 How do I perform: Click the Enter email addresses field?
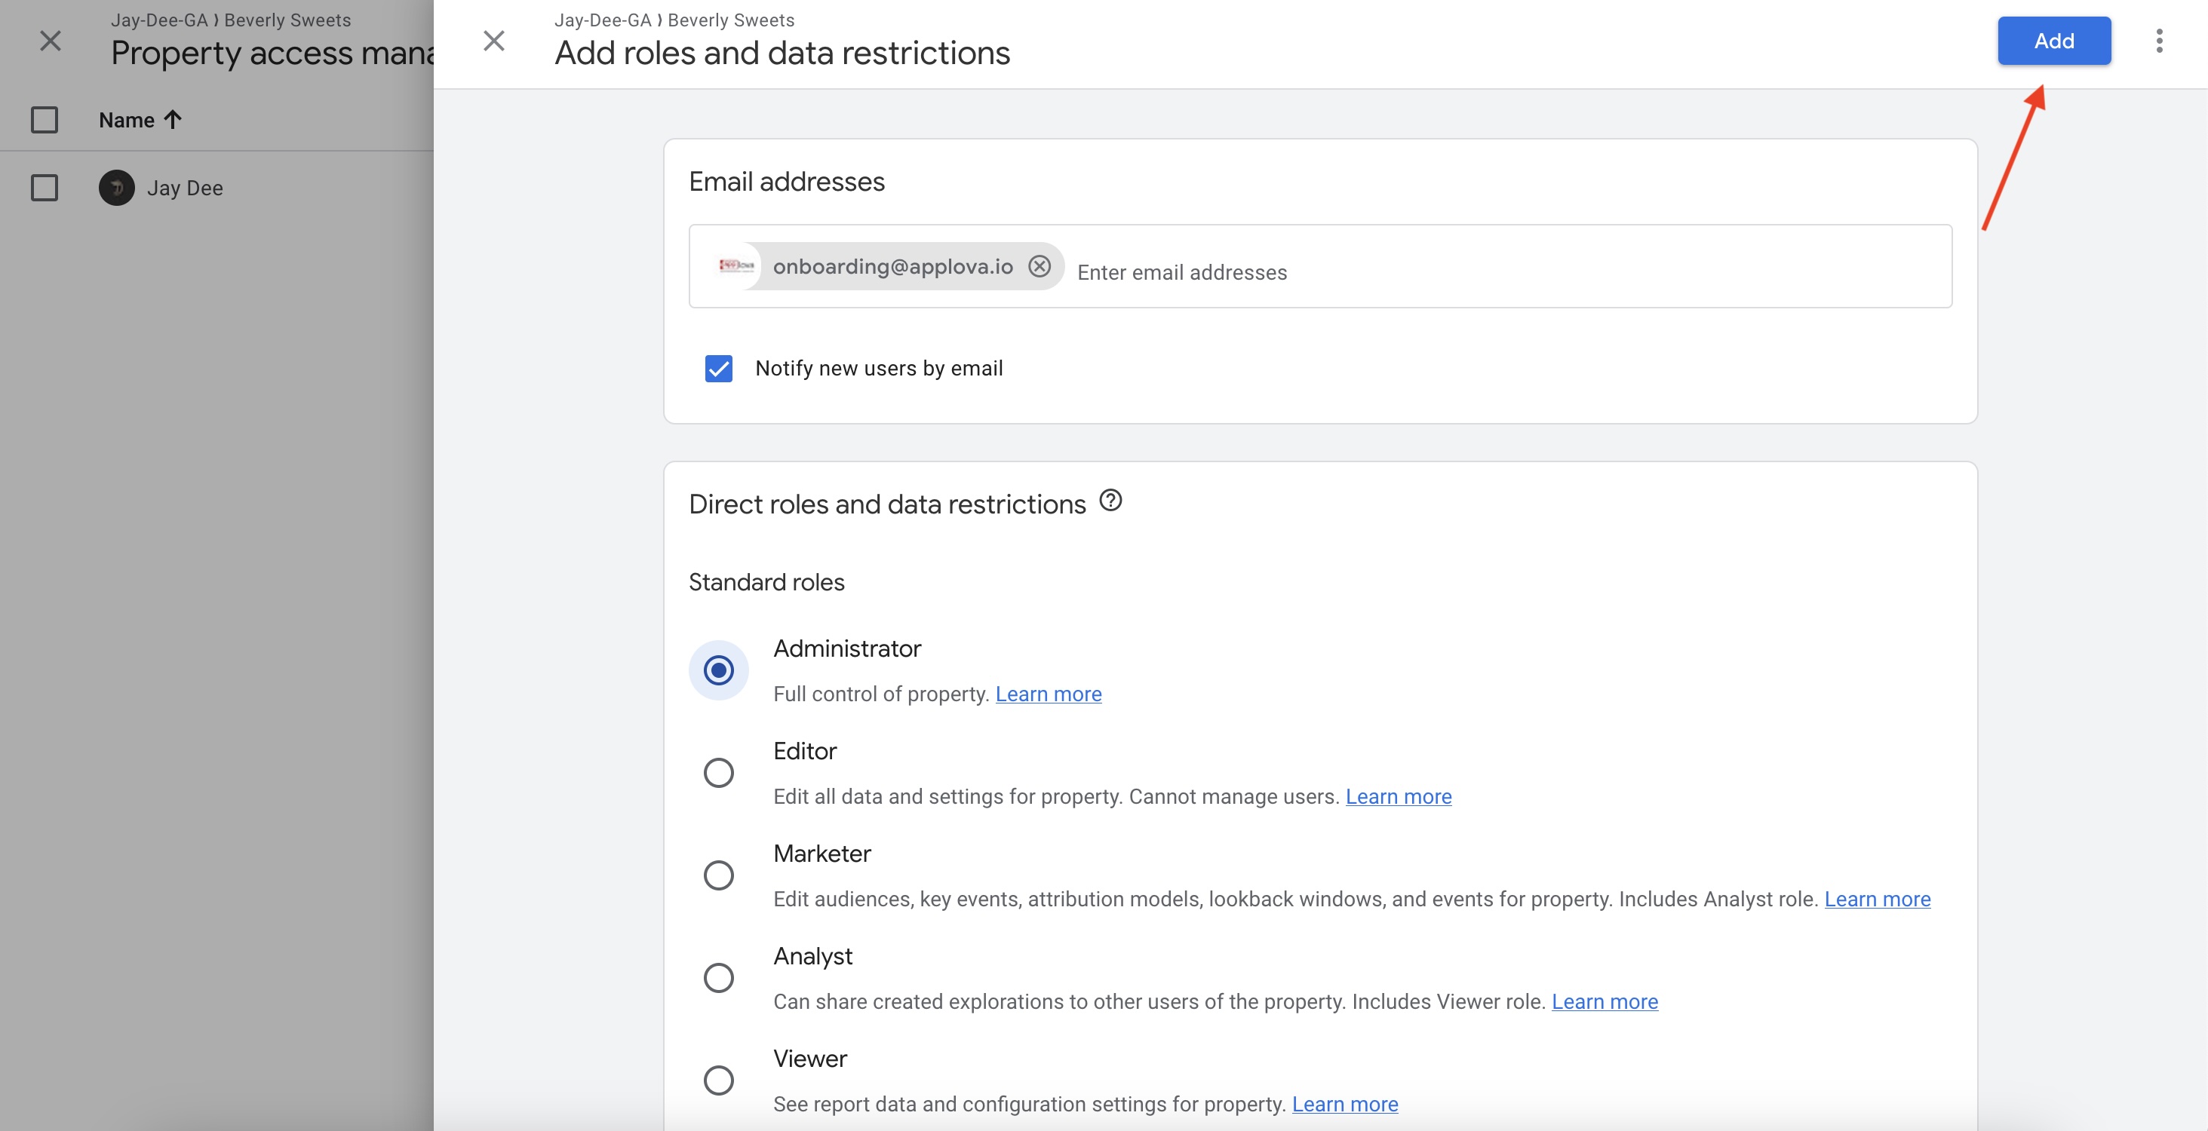point(1457,272)
